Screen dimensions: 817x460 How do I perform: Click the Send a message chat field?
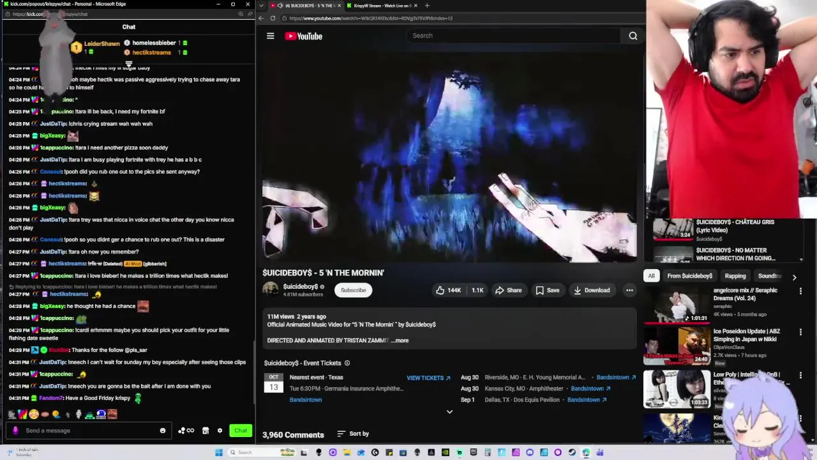[x=89, y=431]
